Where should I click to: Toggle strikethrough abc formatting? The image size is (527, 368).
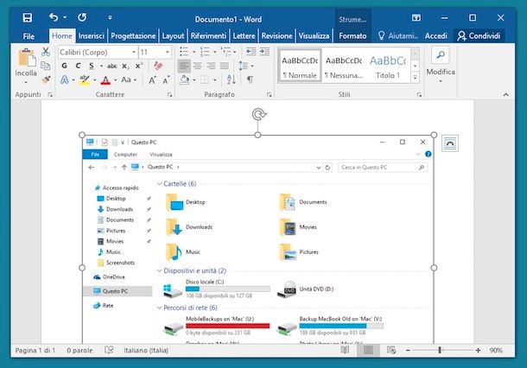[112, 66]
